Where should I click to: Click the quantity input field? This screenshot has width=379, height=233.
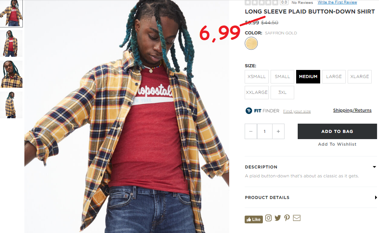click(265, 131)
